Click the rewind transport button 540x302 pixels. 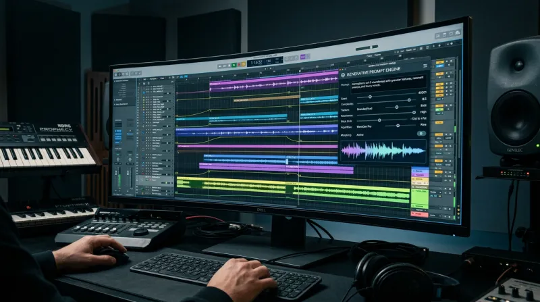(220, 66)
